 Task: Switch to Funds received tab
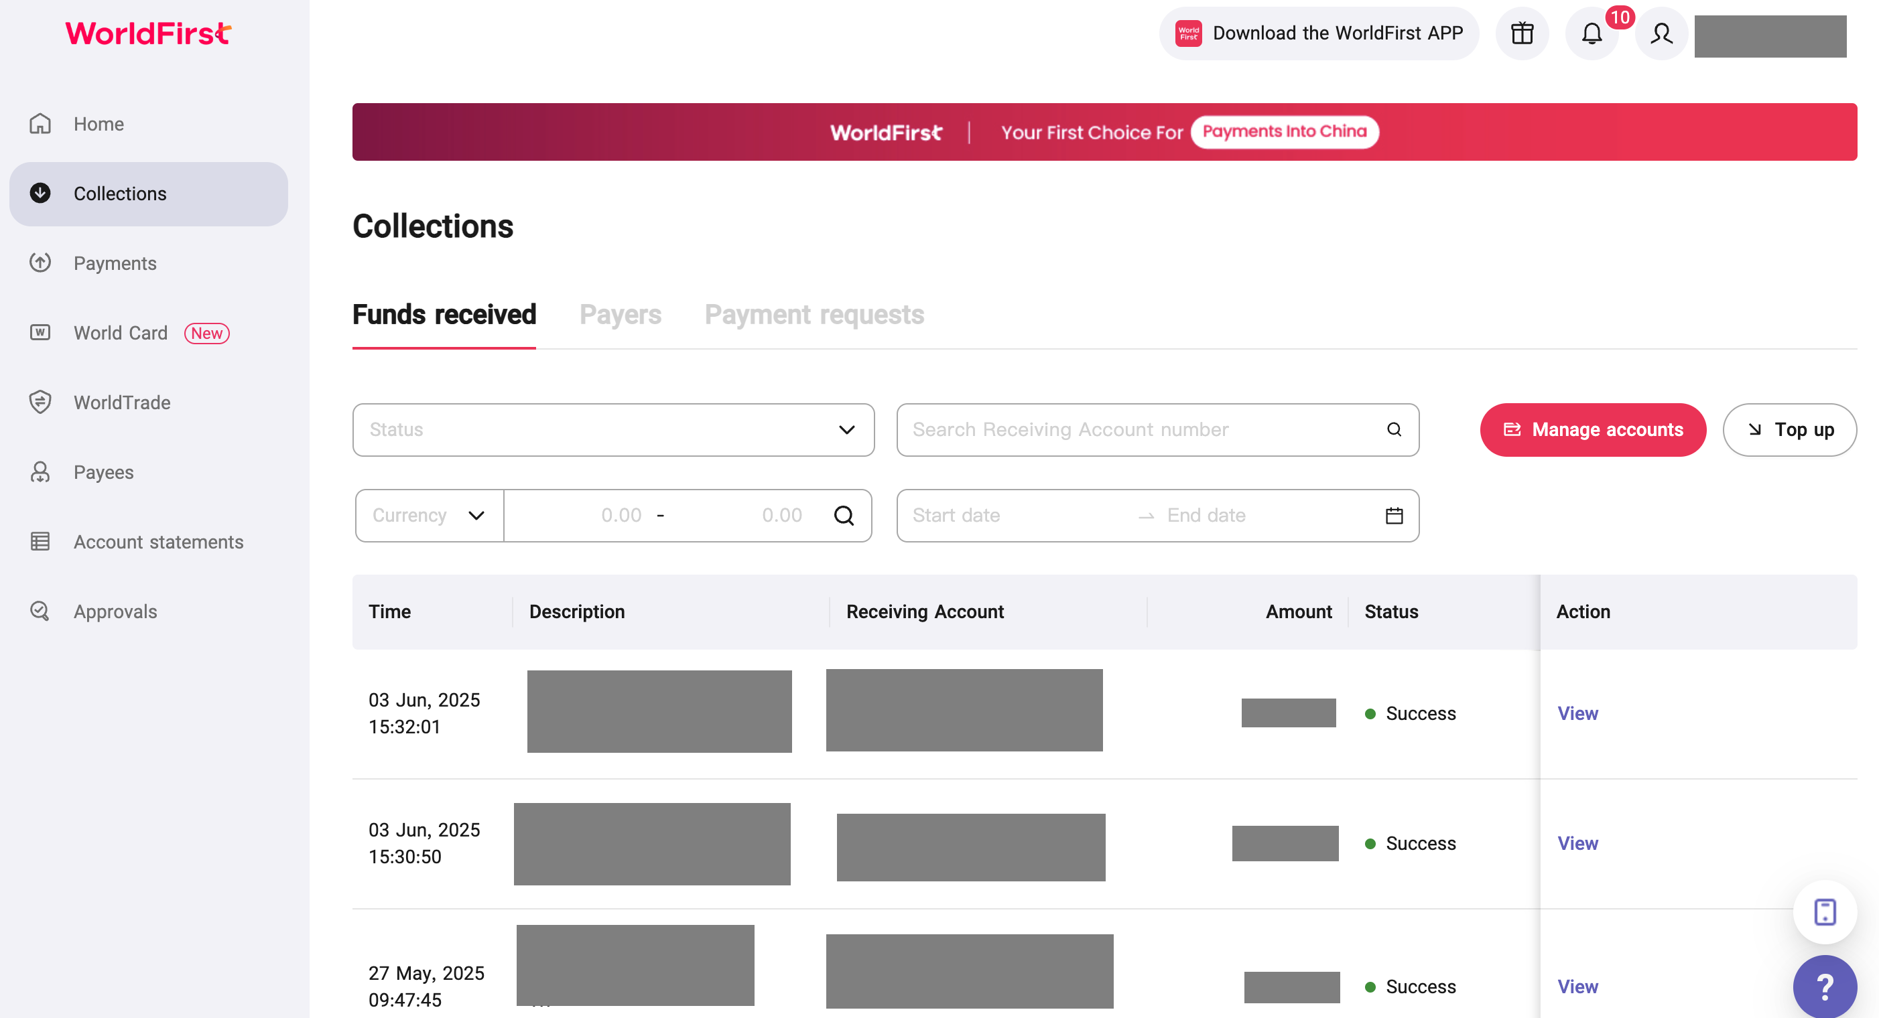coord(444,315)
